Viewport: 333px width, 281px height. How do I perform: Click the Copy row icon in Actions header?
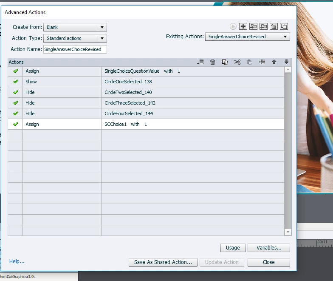coord(225,62)
